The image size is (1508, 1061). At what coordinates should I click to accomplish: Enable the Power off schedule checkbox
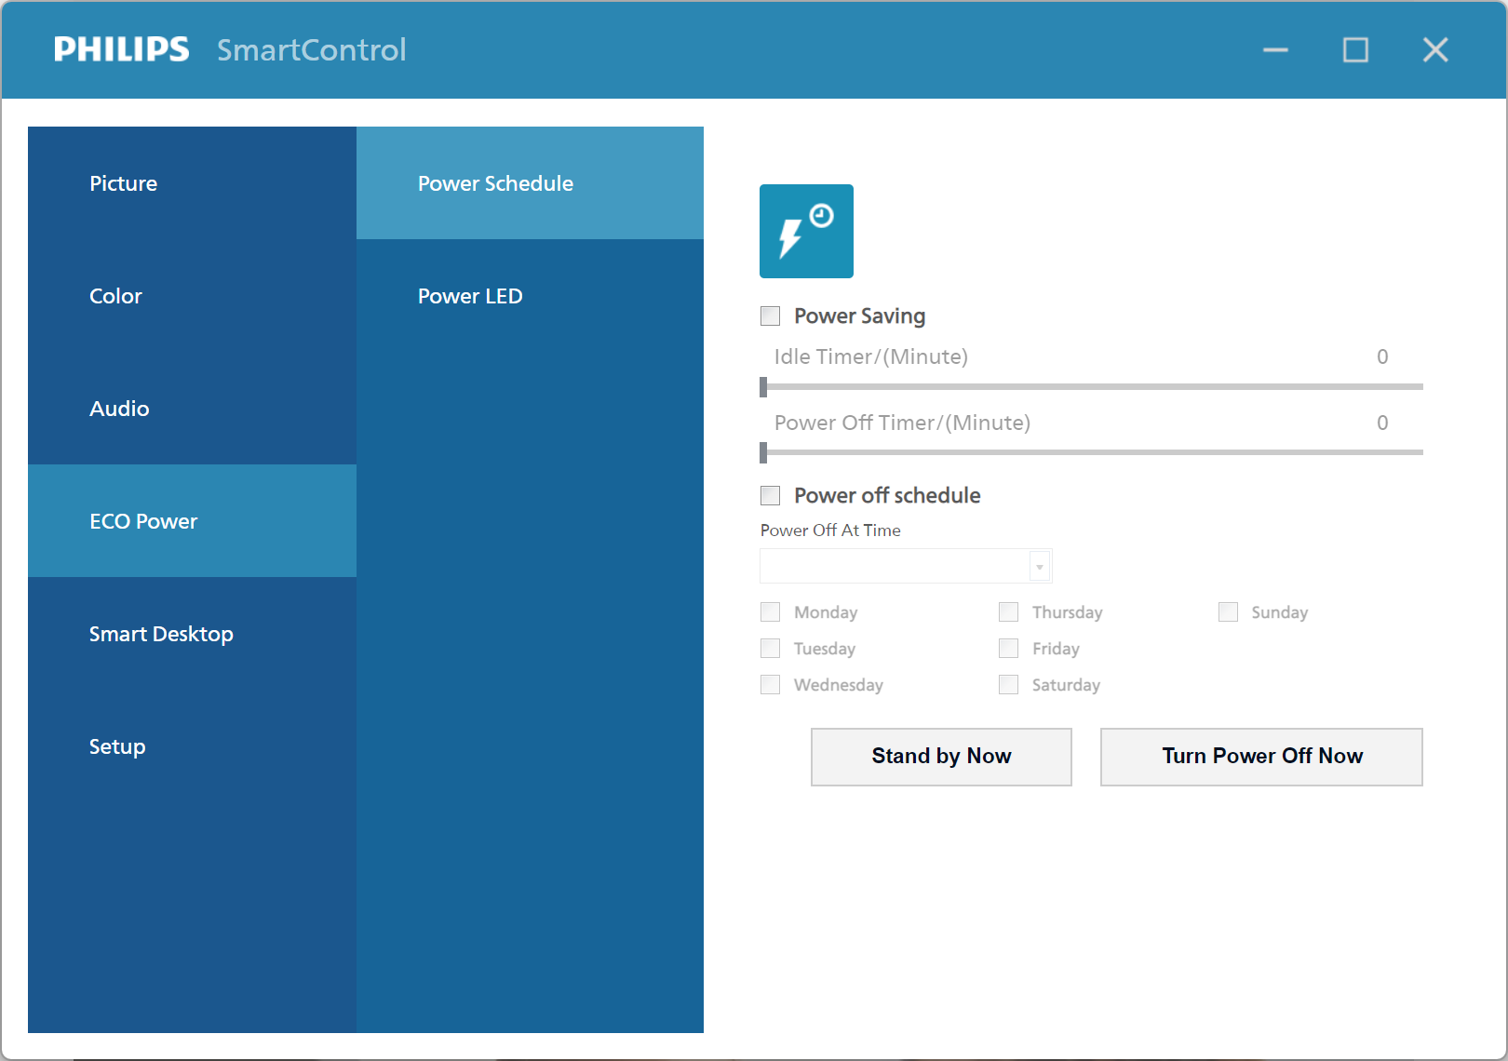771,495
